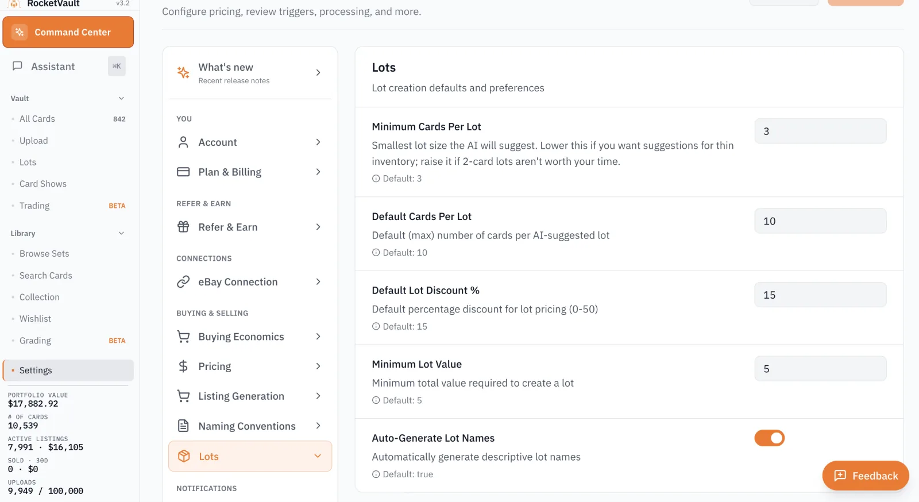919x502 pixels.
Task: Click the Account person icon
Action: [x=183, y=142]
